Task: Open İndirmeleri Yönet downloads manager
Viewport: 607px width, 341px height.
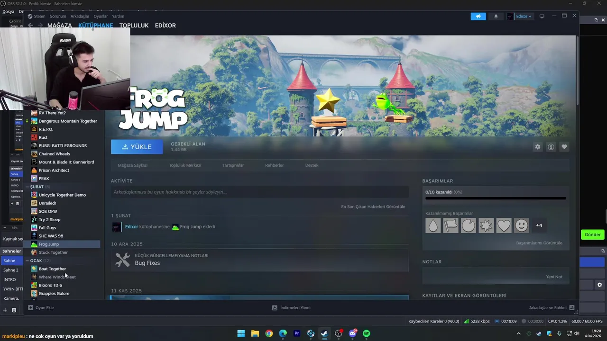Action: (291, 307)
